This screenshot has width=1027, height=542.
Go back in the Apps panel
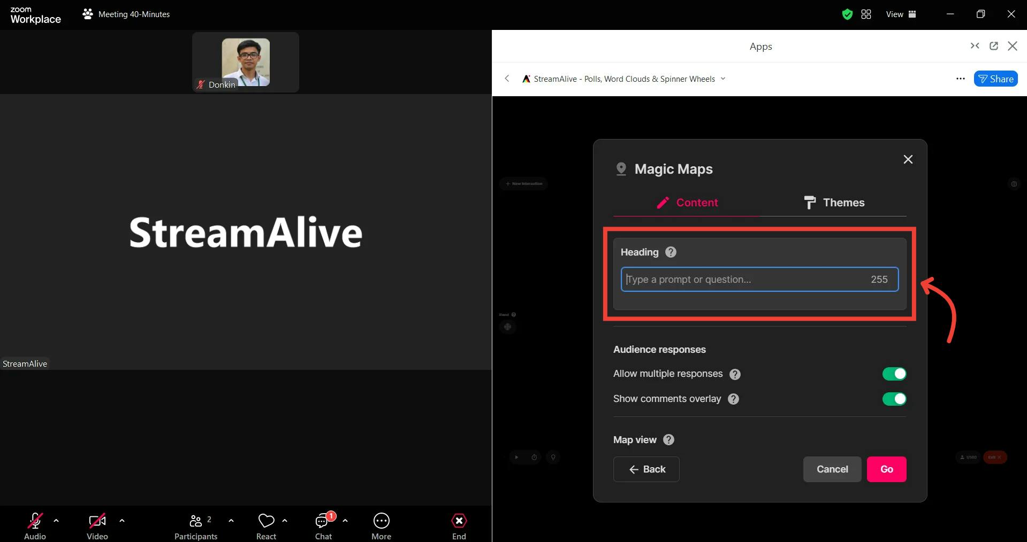tap(507, 79)
